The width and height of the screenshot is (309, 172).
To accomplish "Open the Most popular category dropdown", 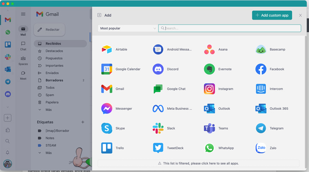I will [x=128, y=28].
